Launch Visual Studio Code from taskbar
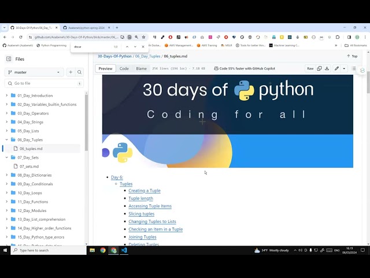 (x=124, y=250)
